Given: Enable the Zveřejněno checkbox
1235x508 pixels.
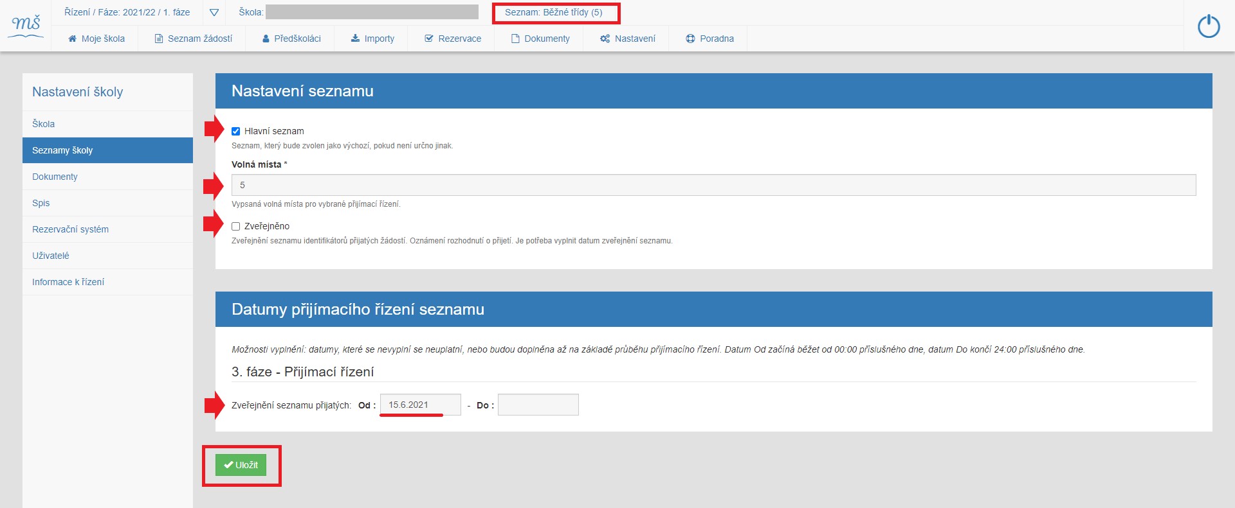Looking at the screenshot, I should coord(235,226).
